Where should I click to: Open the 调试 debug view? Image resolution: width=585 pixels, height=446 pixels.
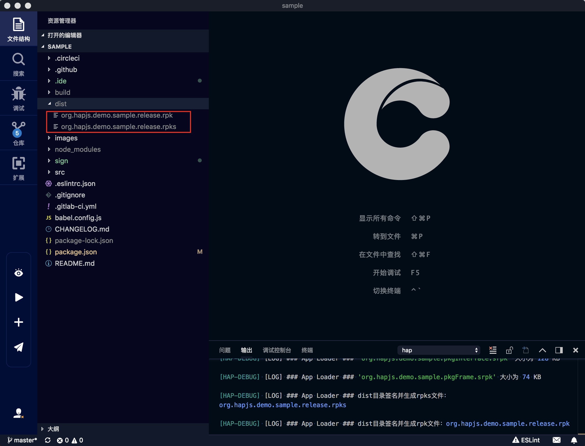click(x=19, y=99)
